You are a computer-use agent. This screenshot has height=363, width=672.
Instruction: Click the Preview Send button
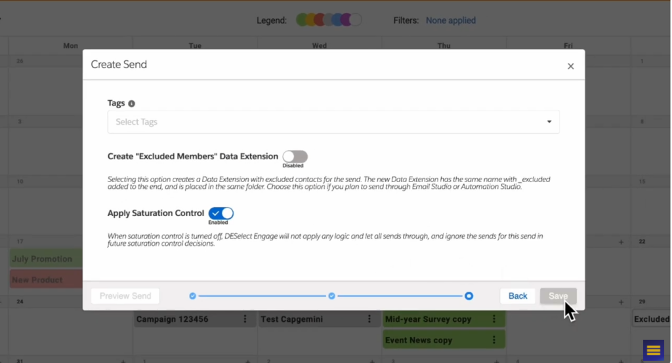coord(125,296)
